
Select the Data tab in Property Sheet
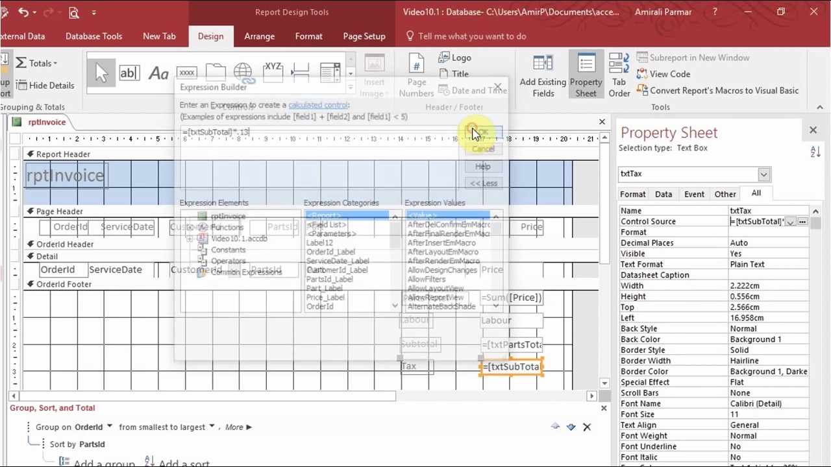point(664,194)
